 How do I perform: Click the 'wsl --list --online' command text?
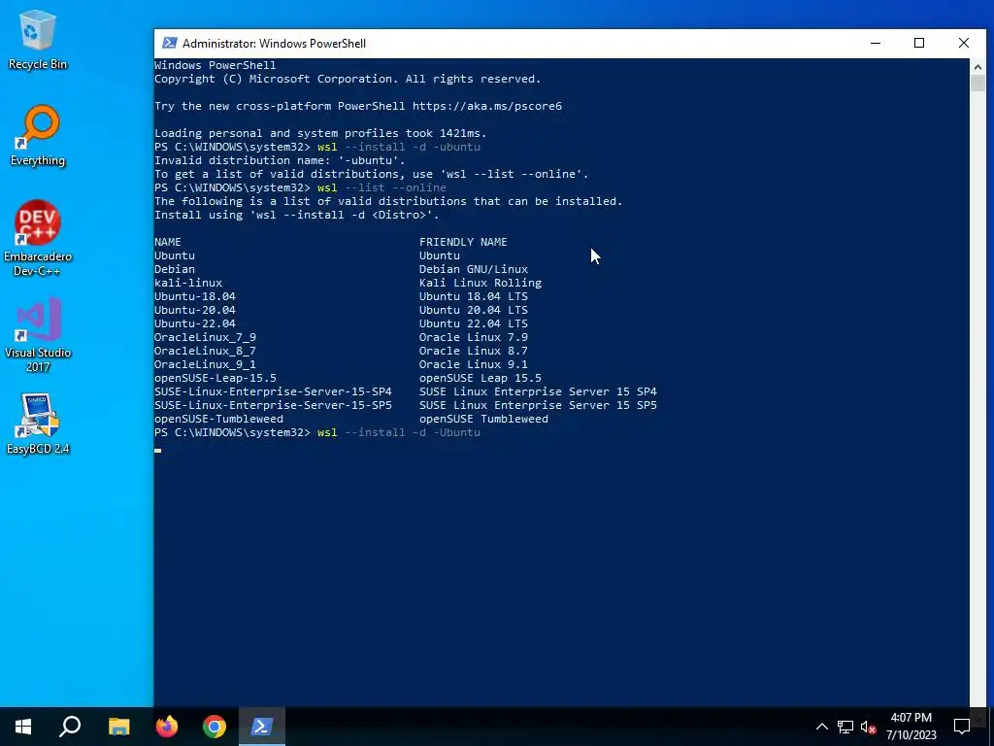[381, 187]
